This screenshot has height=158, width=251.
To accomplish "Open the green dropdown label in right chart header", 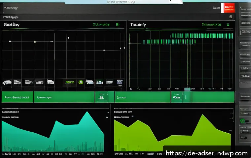I will coord(211,24).
